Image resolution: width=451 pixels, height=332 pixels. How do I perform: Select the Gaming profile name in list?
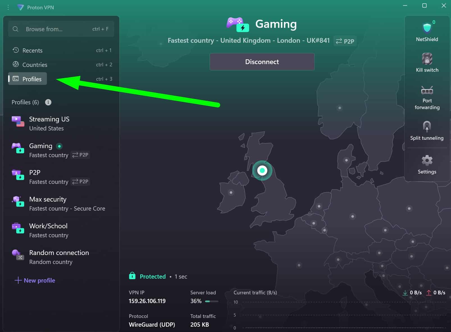(41, 146)
